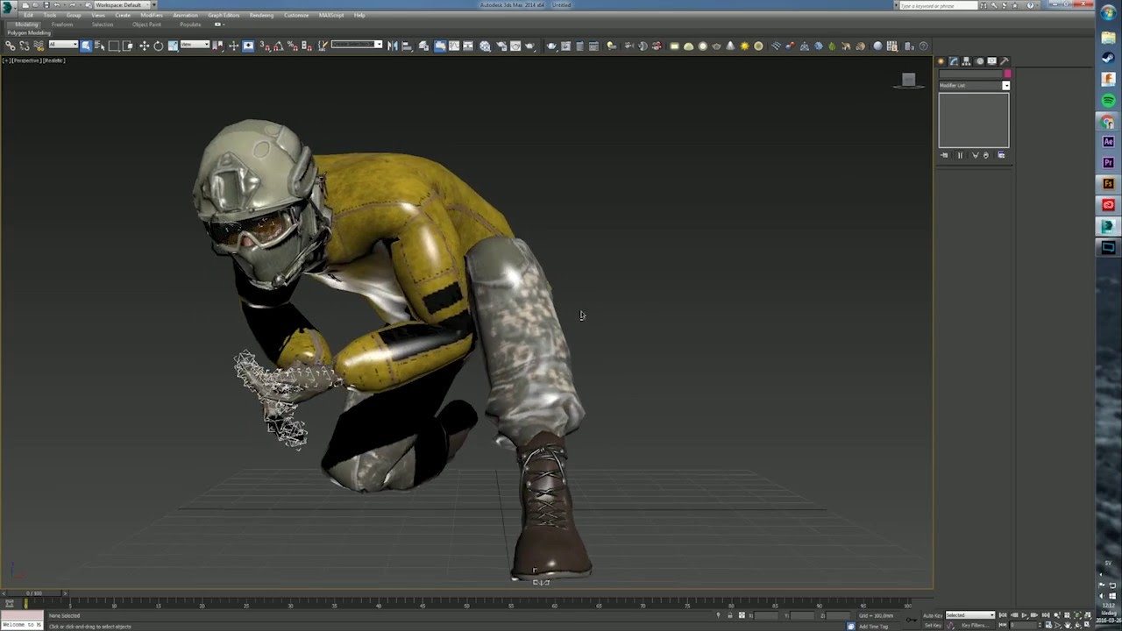Open the Hierarchy command panel tab
The width and height of the screenshot is (1122, 631).
coord(967,61)
